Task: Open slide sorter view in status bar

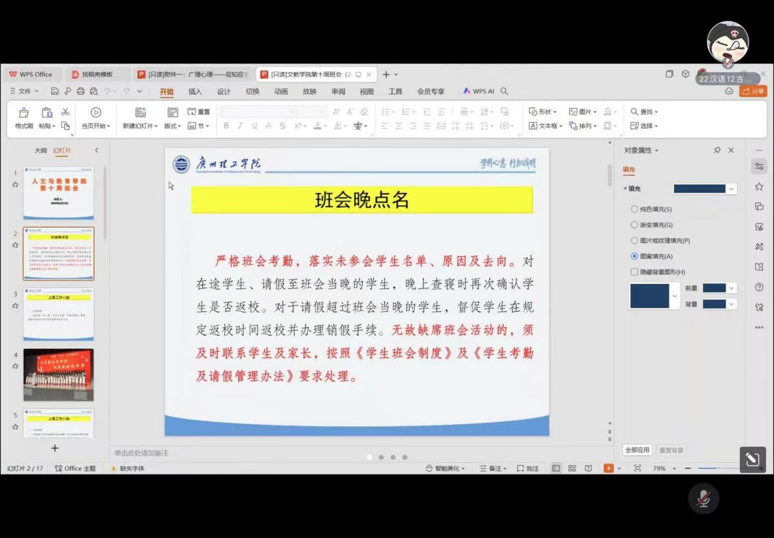Action: 572,468
